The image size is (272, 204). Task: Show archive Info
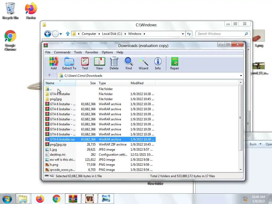coord(158,63)
